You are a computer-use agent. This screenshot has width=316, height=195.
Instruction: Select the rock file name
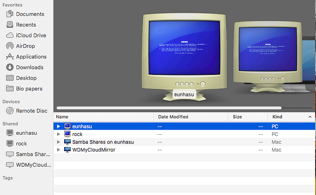tap(77, 134)
